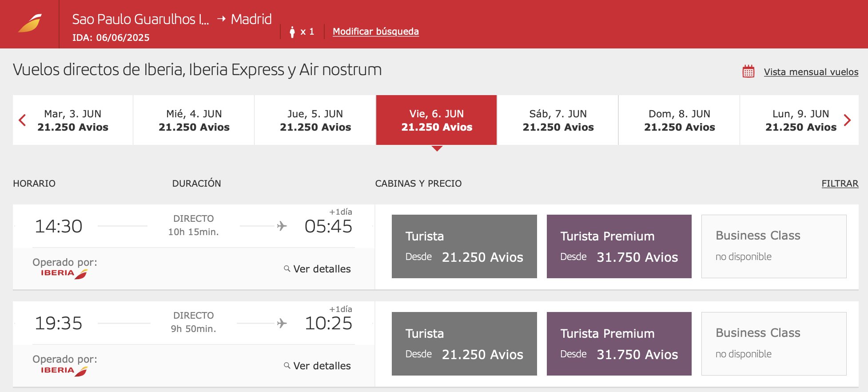This screenshot has height=392, width=868.
Task: Choose Turista Premium for the 14:30 flight
Action: coord(619,246)
